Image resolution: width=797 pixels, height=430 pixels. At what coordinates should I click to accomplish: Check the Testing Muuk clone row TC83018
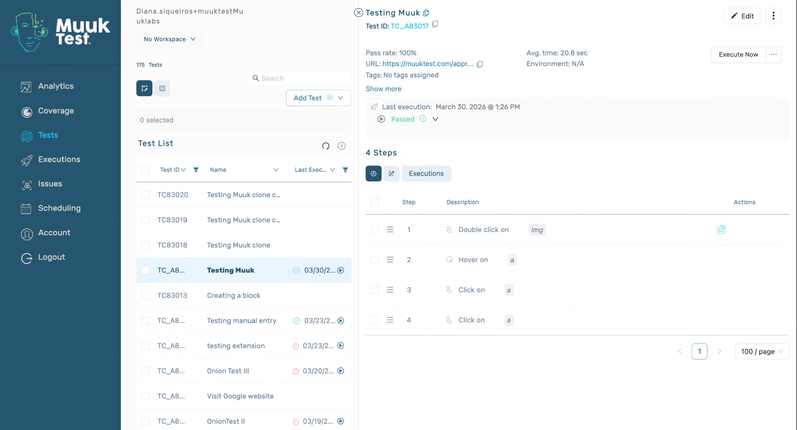[145, 245]
